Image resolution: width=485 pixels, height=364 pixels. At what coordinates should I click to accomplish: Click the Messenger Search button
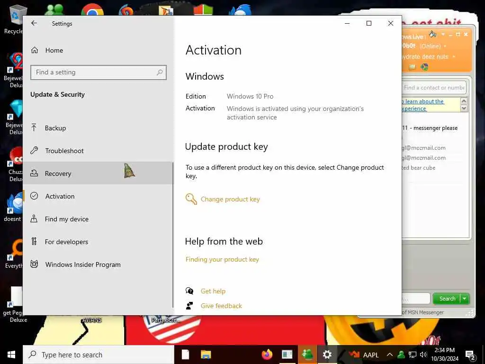click(x=447, y=299)
